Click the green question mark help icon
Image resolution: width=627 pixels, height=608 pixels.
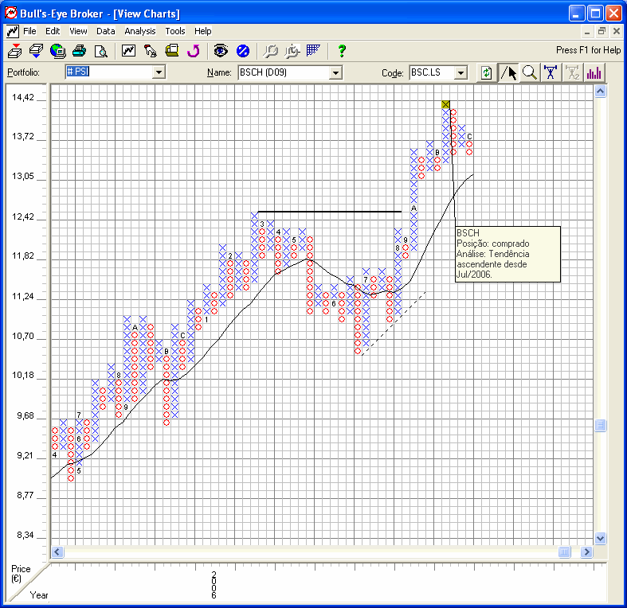pyautogui.click(x=342, y=51)
